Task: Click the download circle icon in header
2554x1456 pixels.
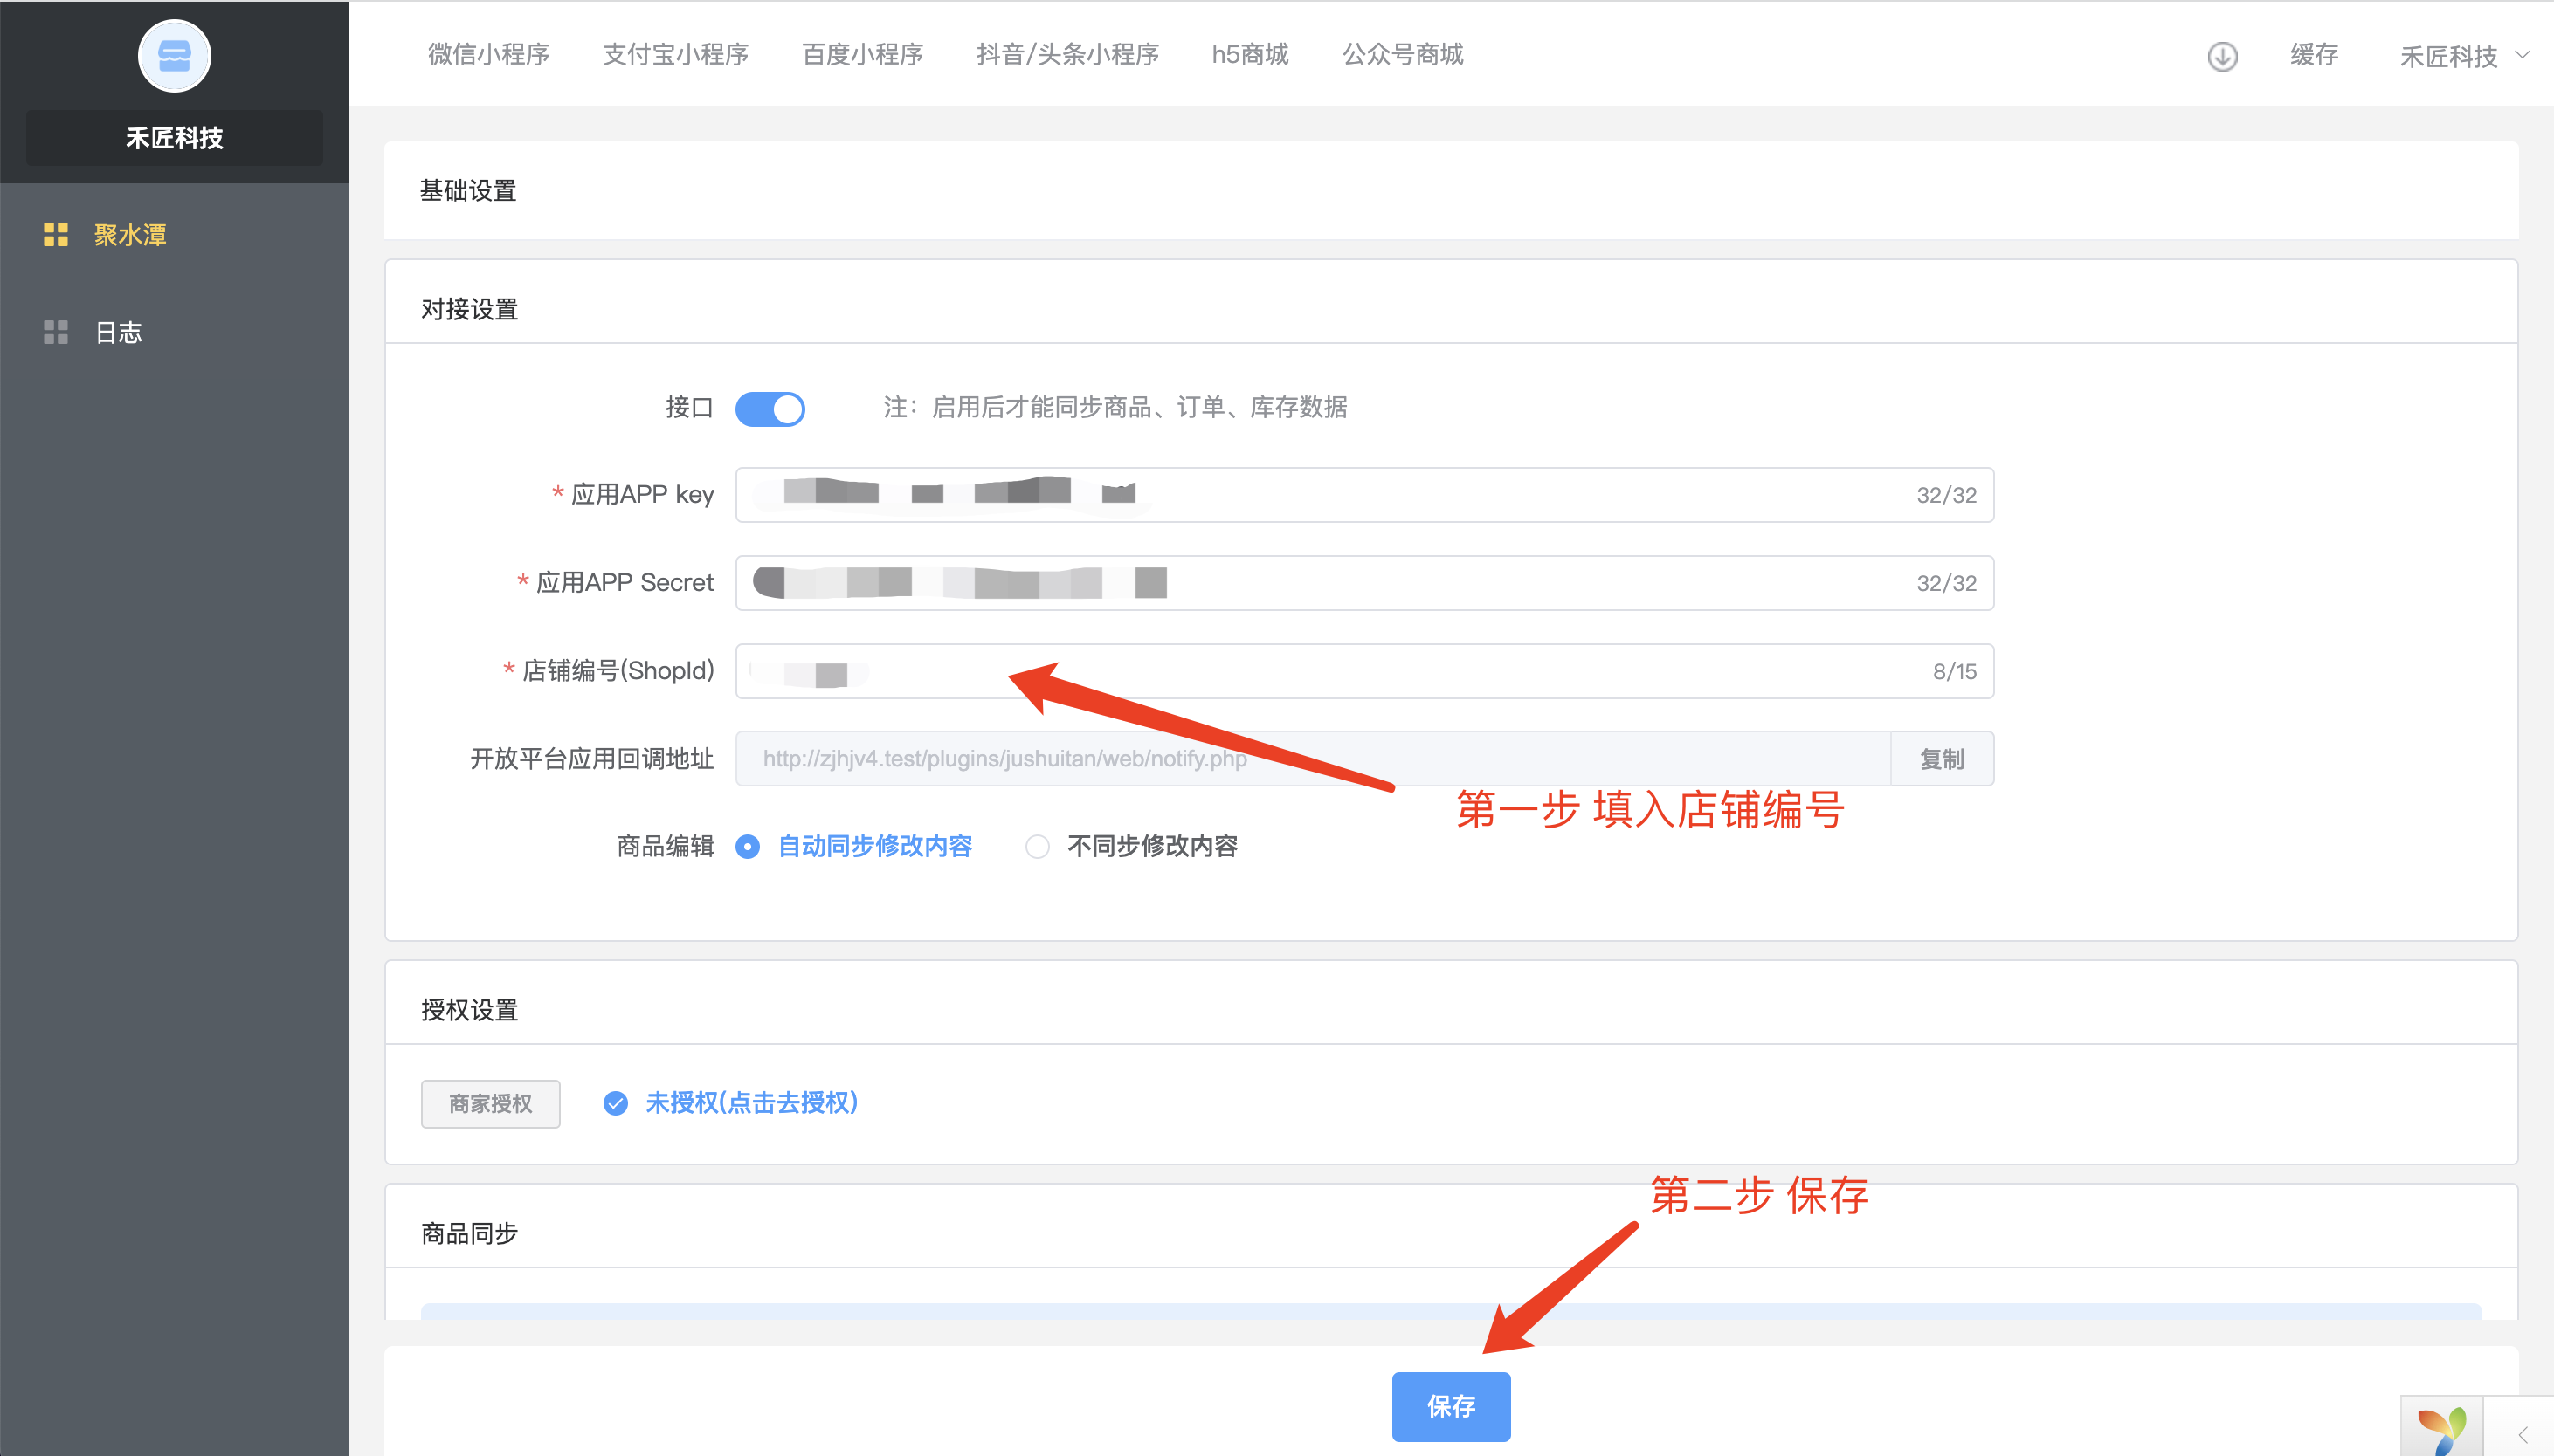Action: (2222, 56)
